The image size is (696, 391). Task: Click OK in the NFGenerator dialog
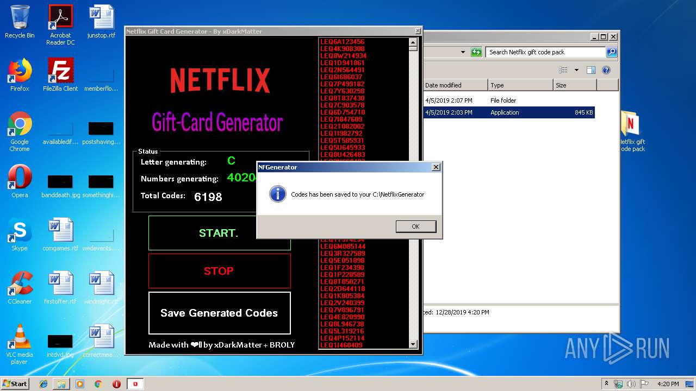coord(415,226)
